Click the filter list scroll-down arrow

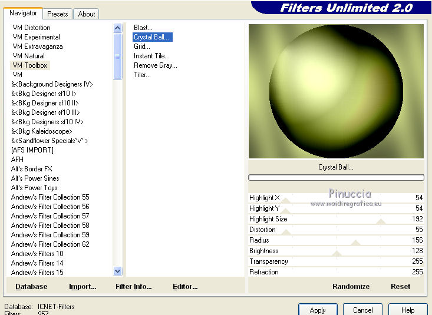(118, 271)
